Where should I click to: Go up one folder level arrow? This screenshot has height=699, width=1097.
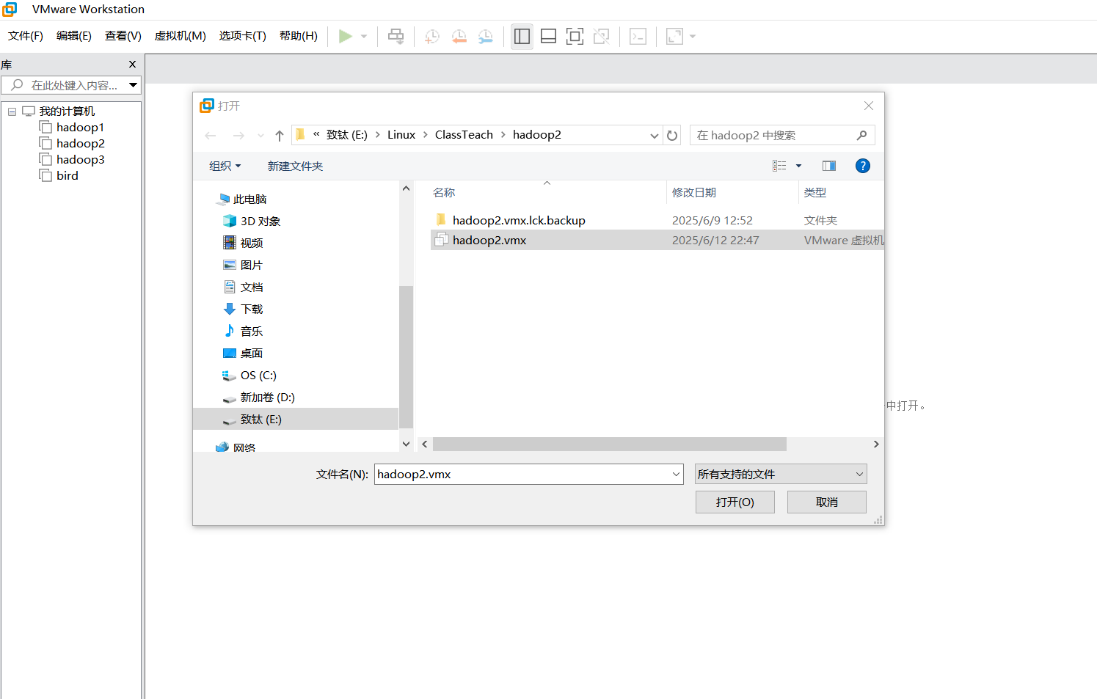pos(280,135)
